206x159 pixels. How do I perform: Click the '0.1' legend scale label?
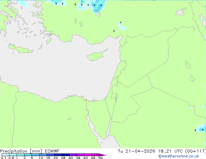[4, 158]
